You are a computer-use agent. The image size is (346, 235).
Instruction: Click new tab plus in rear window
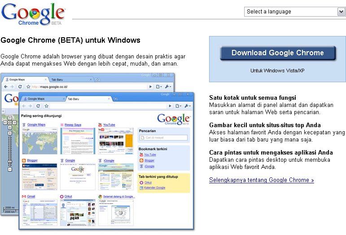tap(97, 80)
